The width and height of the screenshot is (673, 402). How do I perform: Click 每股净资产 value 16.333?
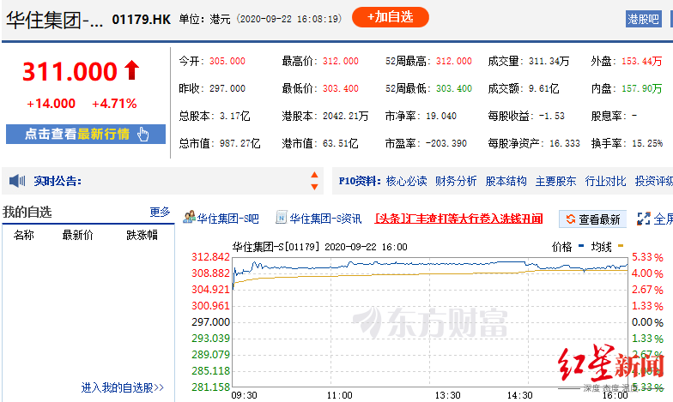(x=565, y=143)
